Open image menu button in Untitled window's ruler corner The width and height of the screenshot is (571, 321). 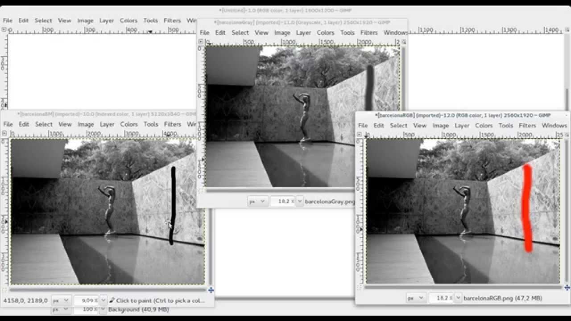4,29
